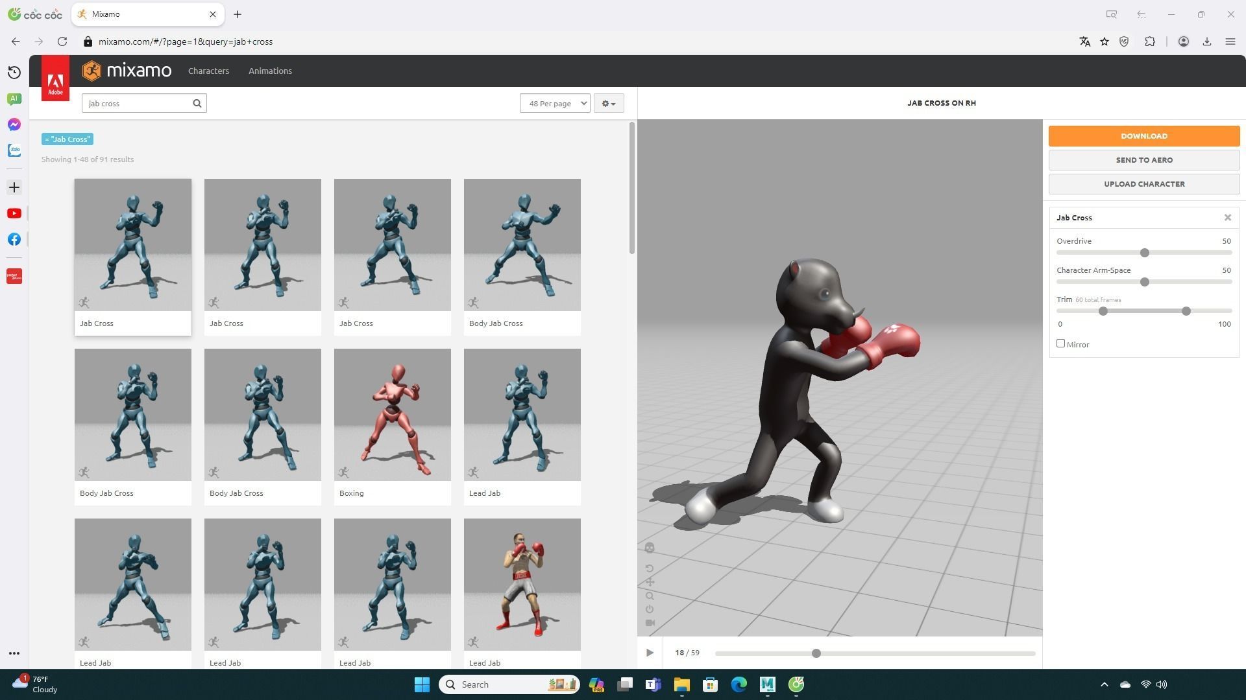Switch to the Animations tab
Viewport: 1246px width, 700px height.
coord(270,71)
